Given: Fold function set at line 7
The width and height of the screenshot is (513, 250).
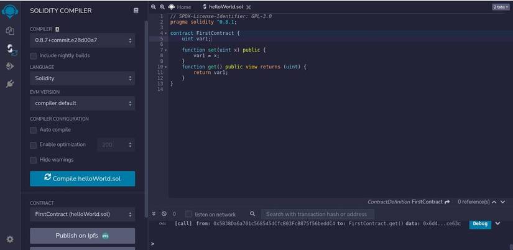Looking at the screenshot, I should [165, 50].
